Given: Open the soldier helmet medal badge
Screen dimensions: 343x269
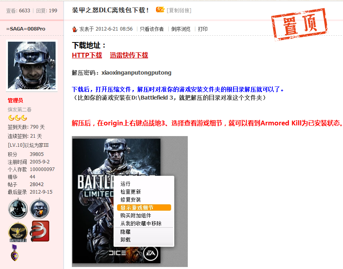Looking at the screenshot, I should (18, 209).
